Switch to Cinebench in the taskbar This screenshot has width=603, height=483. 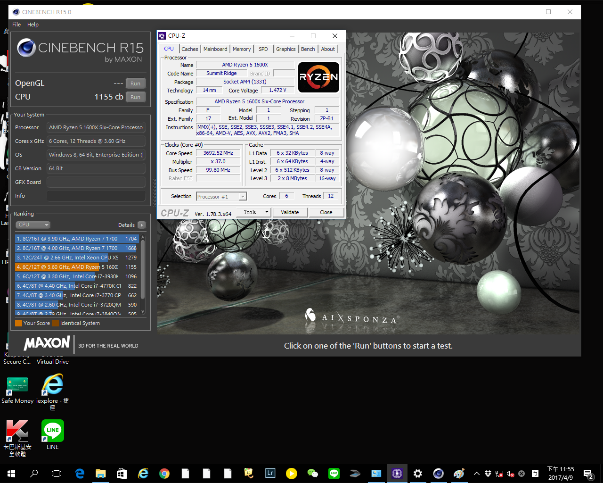(x=439, y=474)
